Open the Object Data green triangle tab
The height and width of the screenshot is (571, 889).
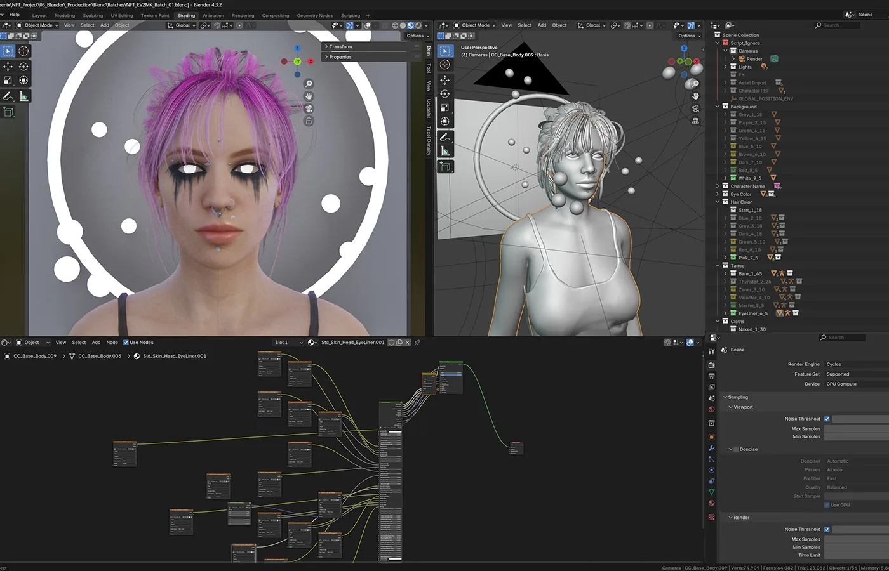point(711,492)
